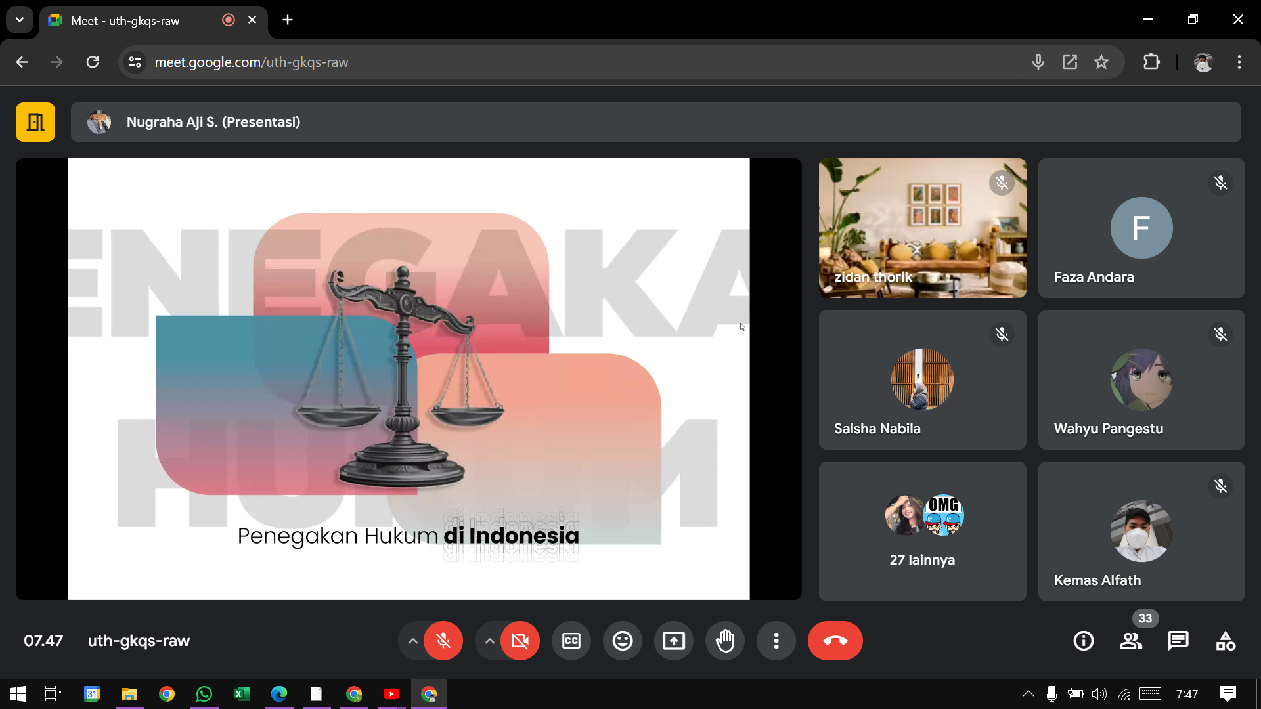Screen dimensions: 1261x709
Task: Open the chat with everyone icon
Action: click(1178, 641)
